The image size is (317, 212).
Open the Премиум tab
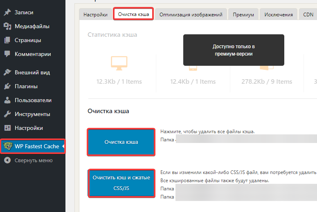(x=243, y=15)
